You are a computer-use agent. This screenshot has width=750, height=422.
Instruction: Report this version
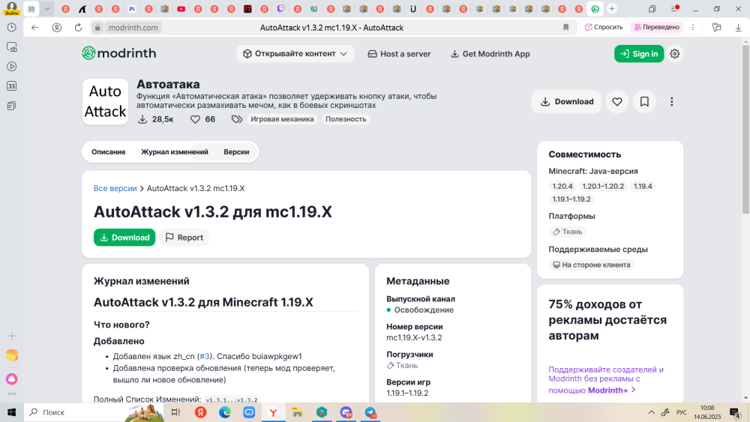[184, 238]
